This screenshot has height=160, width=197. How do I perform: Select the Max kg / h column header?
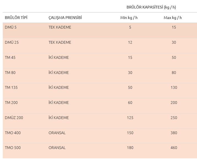173,18
